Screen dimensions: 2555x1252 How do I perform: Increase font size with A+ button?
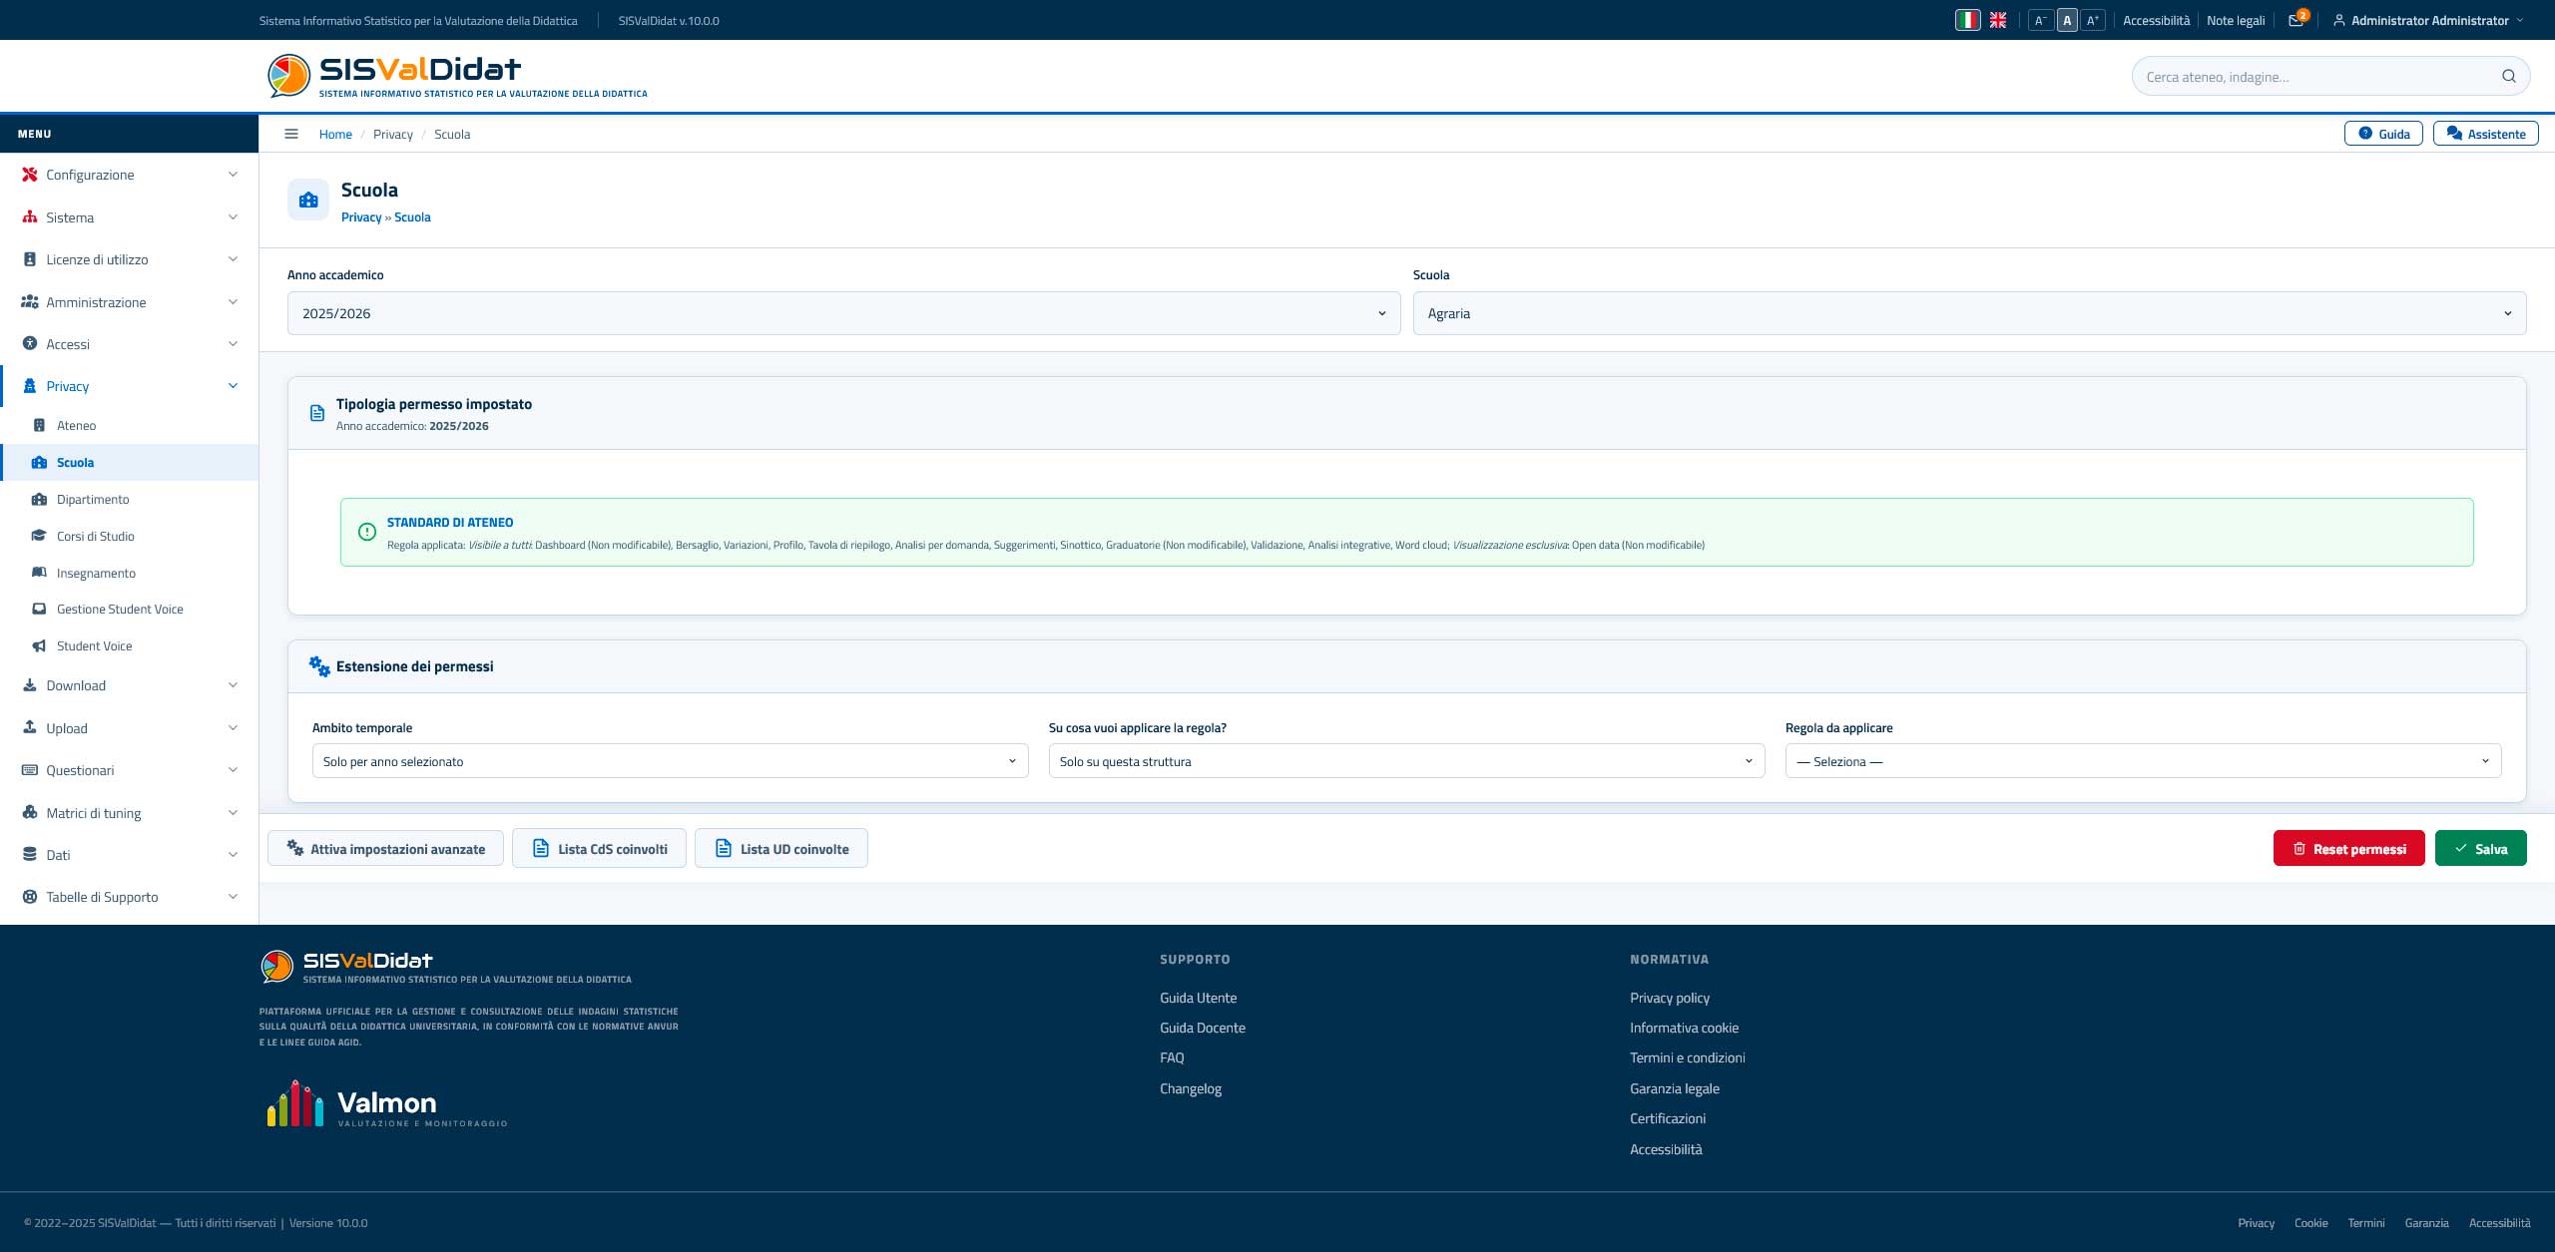point(2093,20)
